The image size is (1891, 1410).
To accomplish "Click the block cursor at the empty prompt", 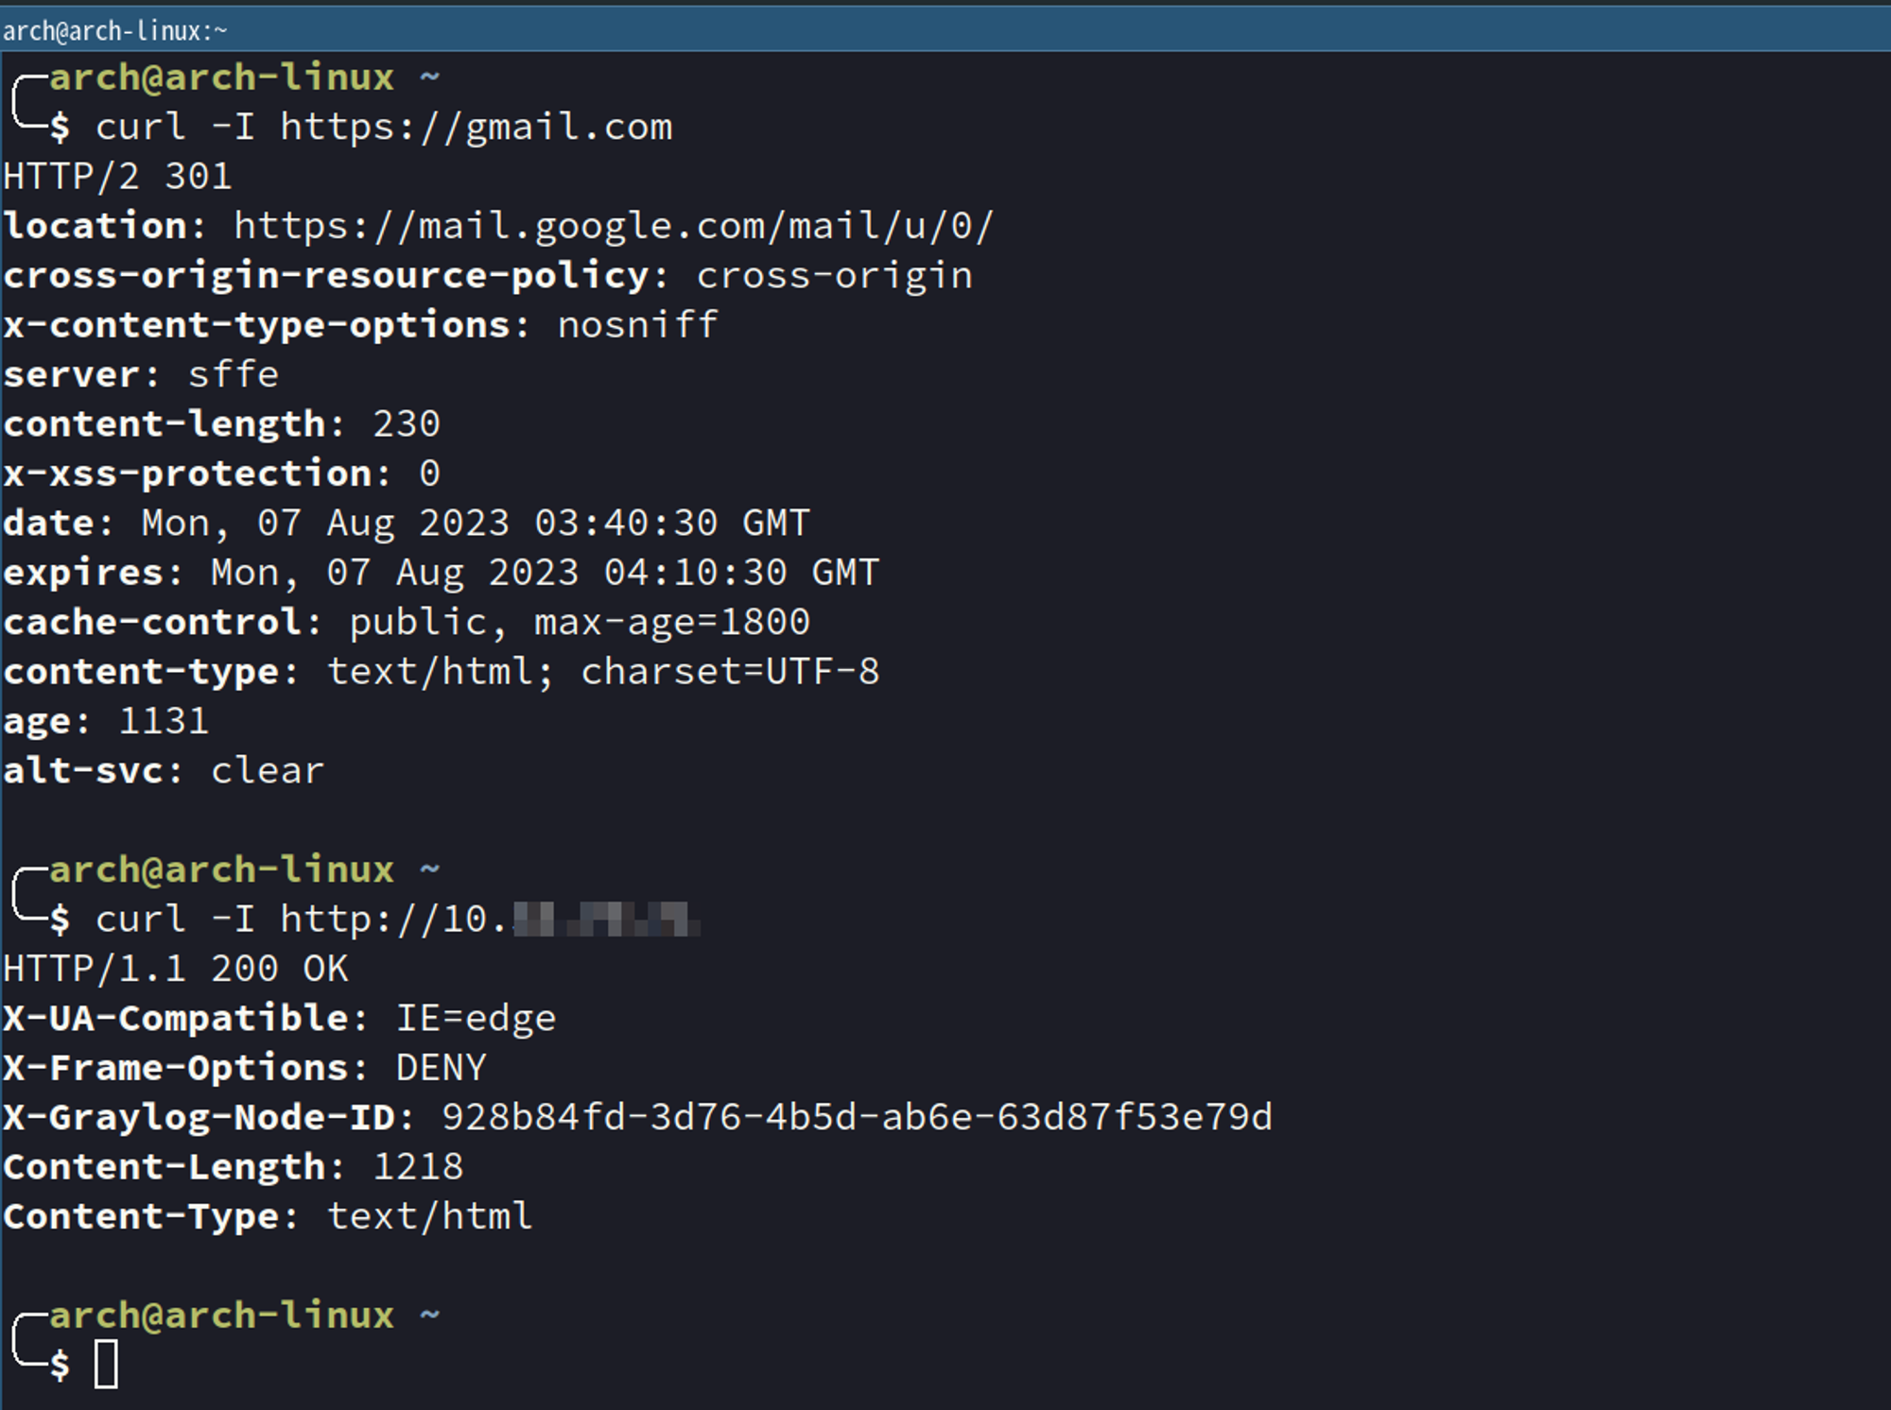I will pyautogui.click(x=106, y=1364).
